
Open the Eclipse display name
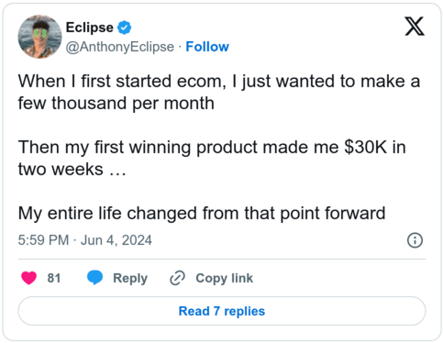click(90, 28)
